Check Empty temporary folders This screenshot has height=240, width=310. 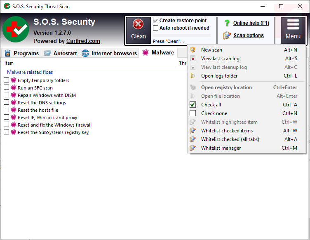point(6,80)
